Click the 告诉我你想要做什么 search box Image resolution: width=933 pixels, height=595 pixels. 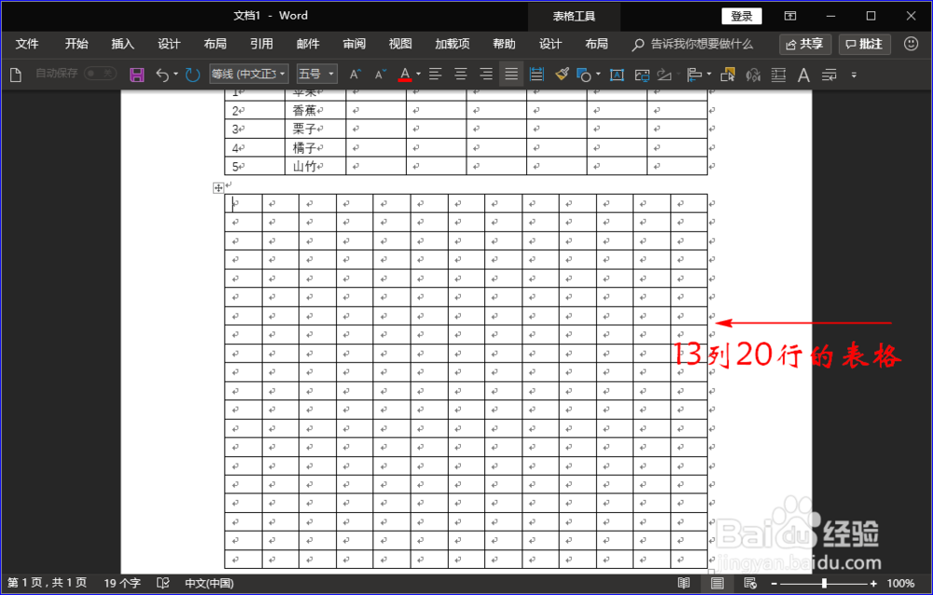click(x=693, y=44)
